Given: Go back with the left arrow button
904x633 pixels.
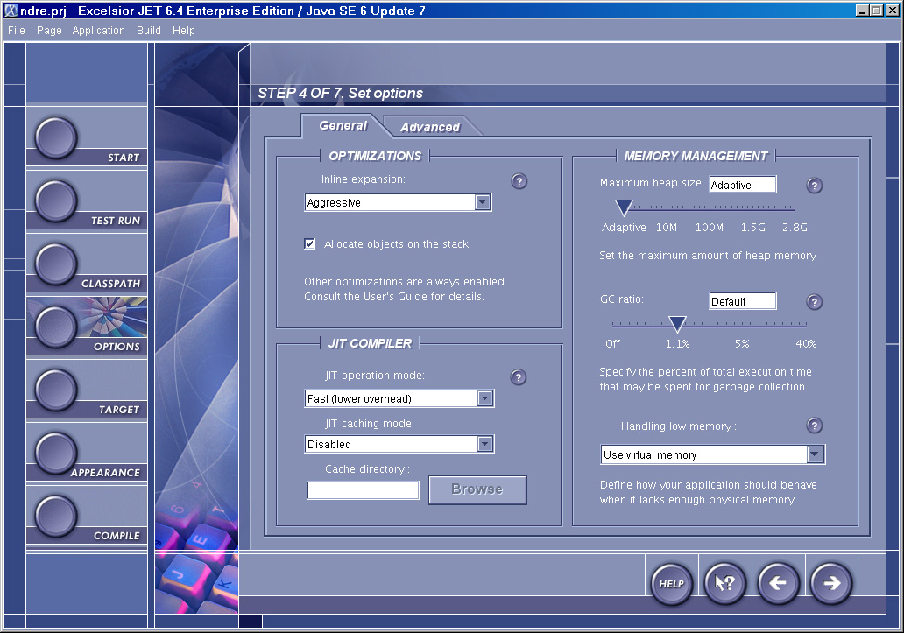Looking at the screenshot, I should tap(779, 583).
